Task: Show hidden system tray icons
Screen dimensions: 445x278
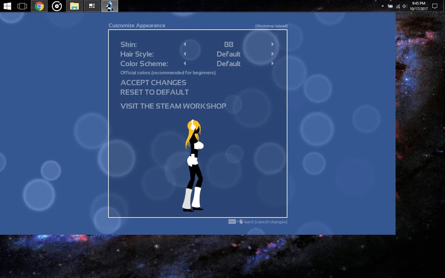Action: point(383,6)
